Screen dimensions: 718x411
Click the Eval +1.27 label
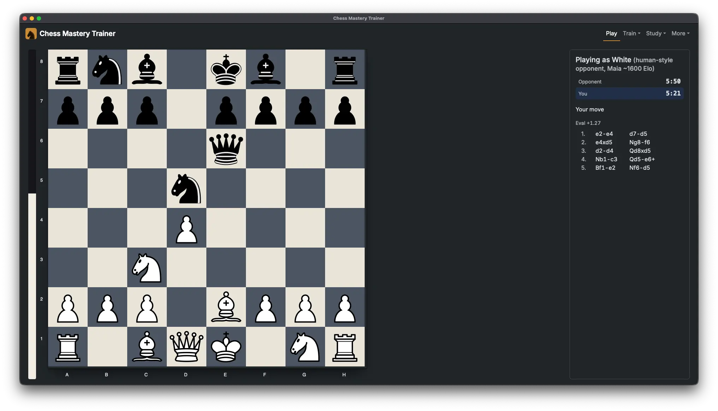(588, 123)
